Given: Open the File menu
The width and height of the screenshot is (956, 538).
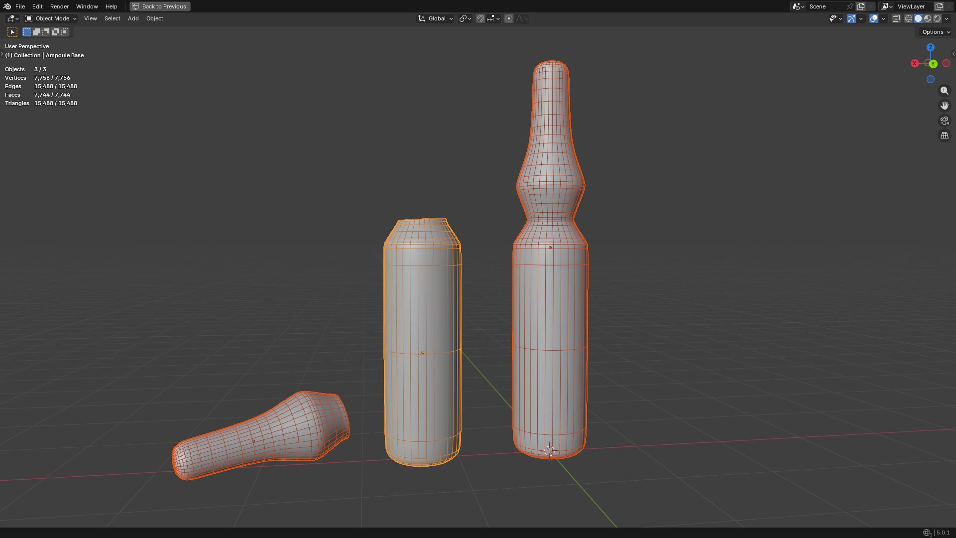Looking at the screenshot, I should point(20,6).
